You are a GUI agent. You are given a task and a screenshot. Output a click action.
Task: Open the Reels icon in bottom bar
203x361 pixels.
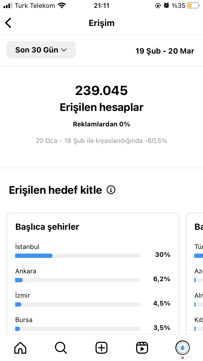coord(142,347)
